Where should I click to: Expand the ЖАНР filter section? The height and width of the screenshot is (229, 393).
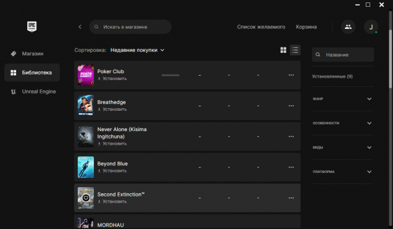343,98
